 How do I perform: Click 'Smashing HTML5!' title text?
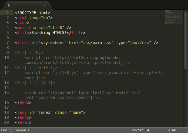pos(49,33)
